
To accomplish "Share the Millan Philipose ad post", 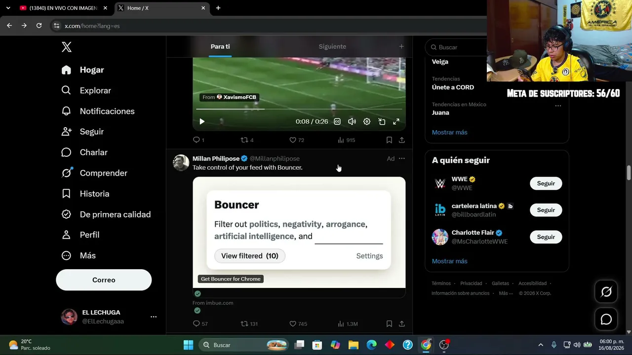I will click(402, 323).
